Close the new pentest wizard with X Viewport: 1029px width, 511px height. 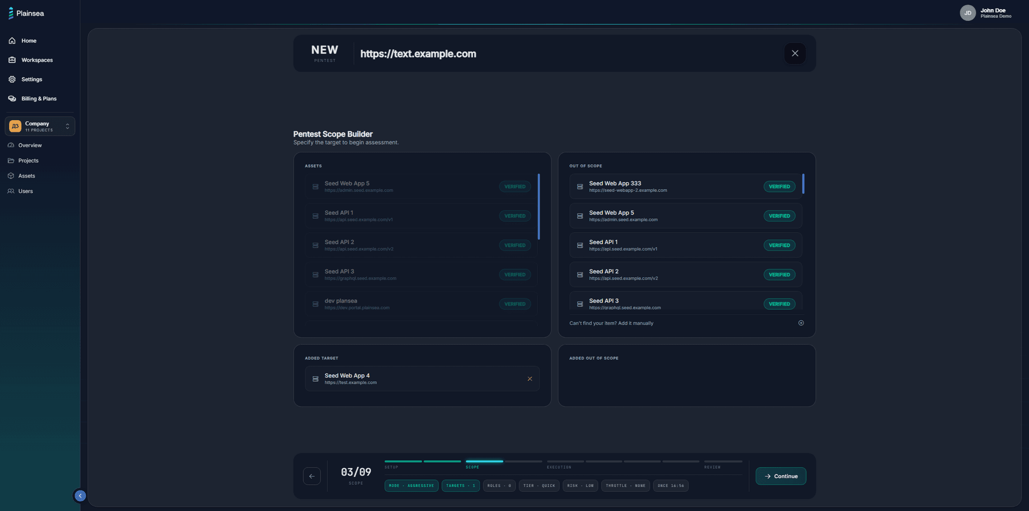(x=795, y=54)
